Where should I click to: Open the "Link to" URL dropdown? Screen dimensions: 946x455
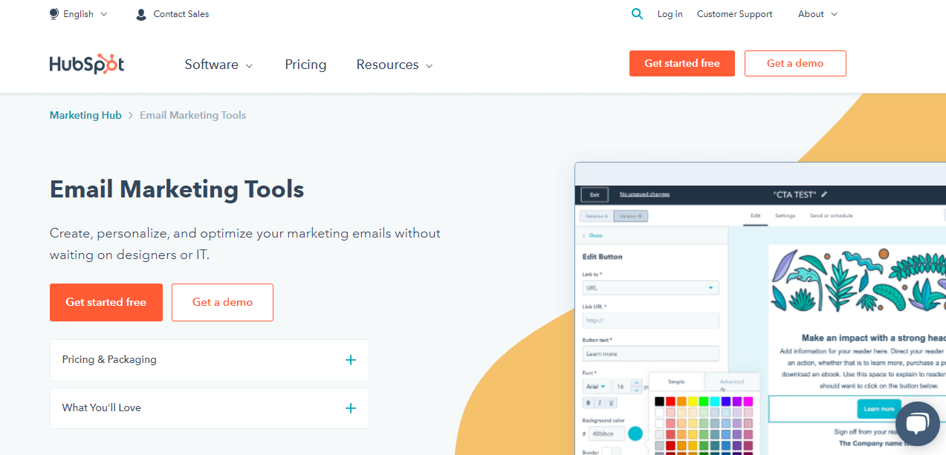click(650, 287)
